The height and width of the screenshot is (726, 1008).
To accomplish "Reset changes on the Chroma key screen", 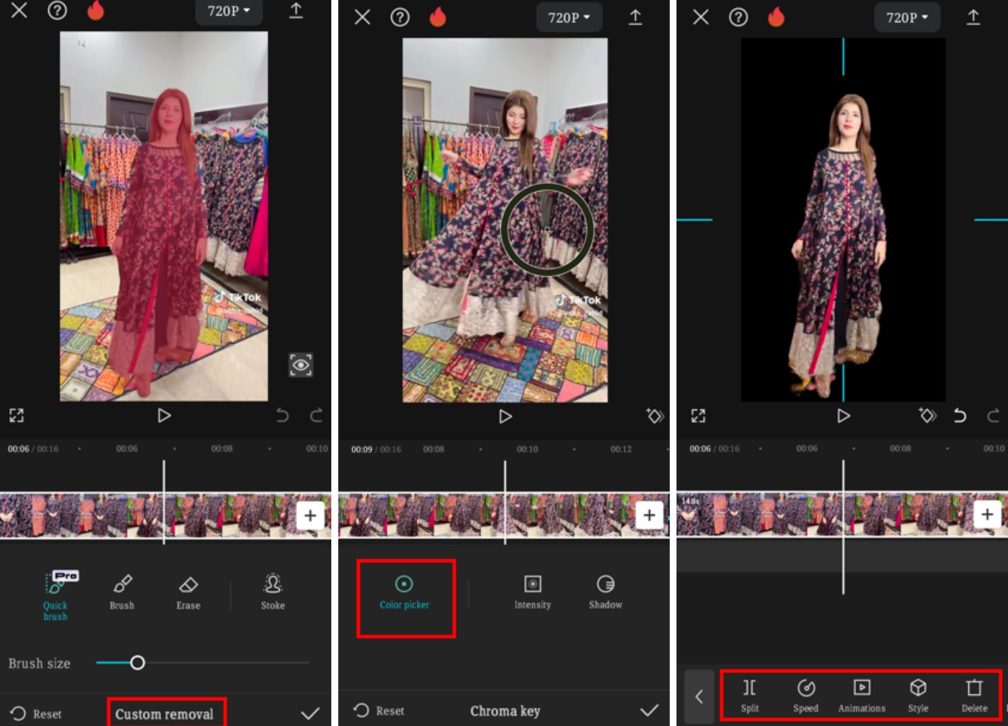I will [x=379, y=711].
